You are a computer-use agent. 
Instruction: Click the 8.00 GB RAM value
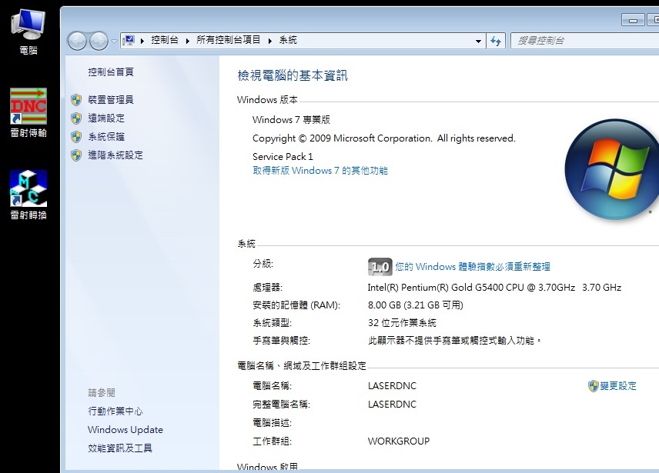pyautogui.click(x=416, y=305)
